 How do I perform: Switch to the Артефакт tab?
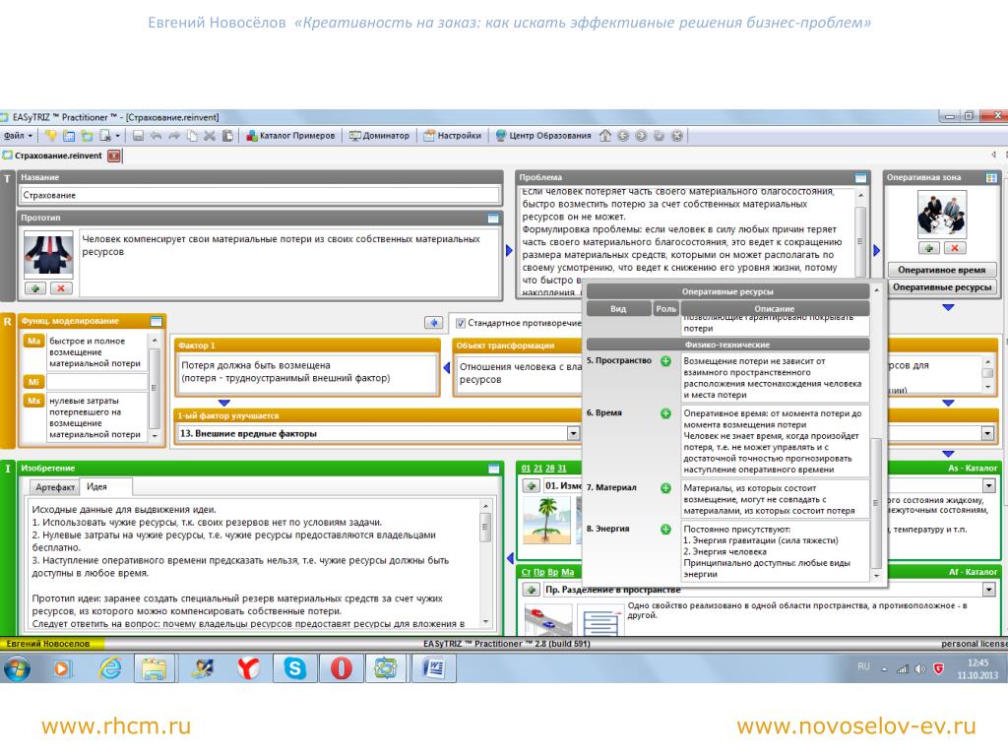click(55, 487)
